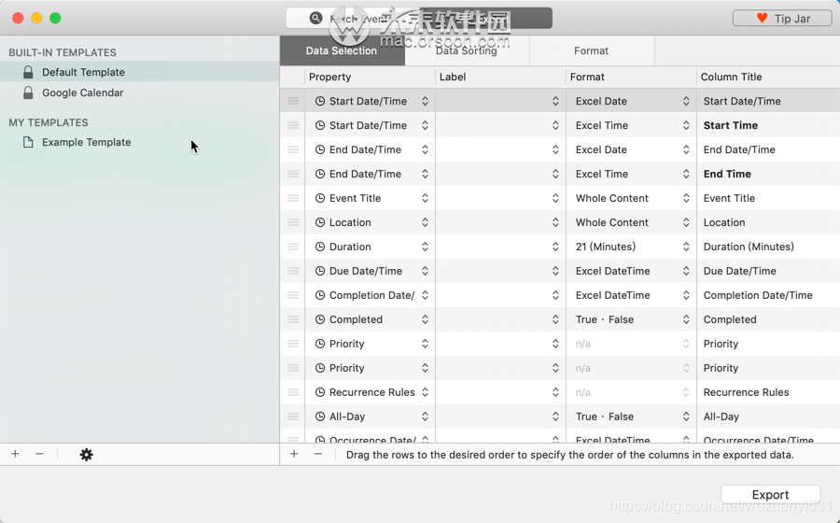Switch to the Data Sorting tab
This screenshot has width=840, height=523.
point(467,51)
